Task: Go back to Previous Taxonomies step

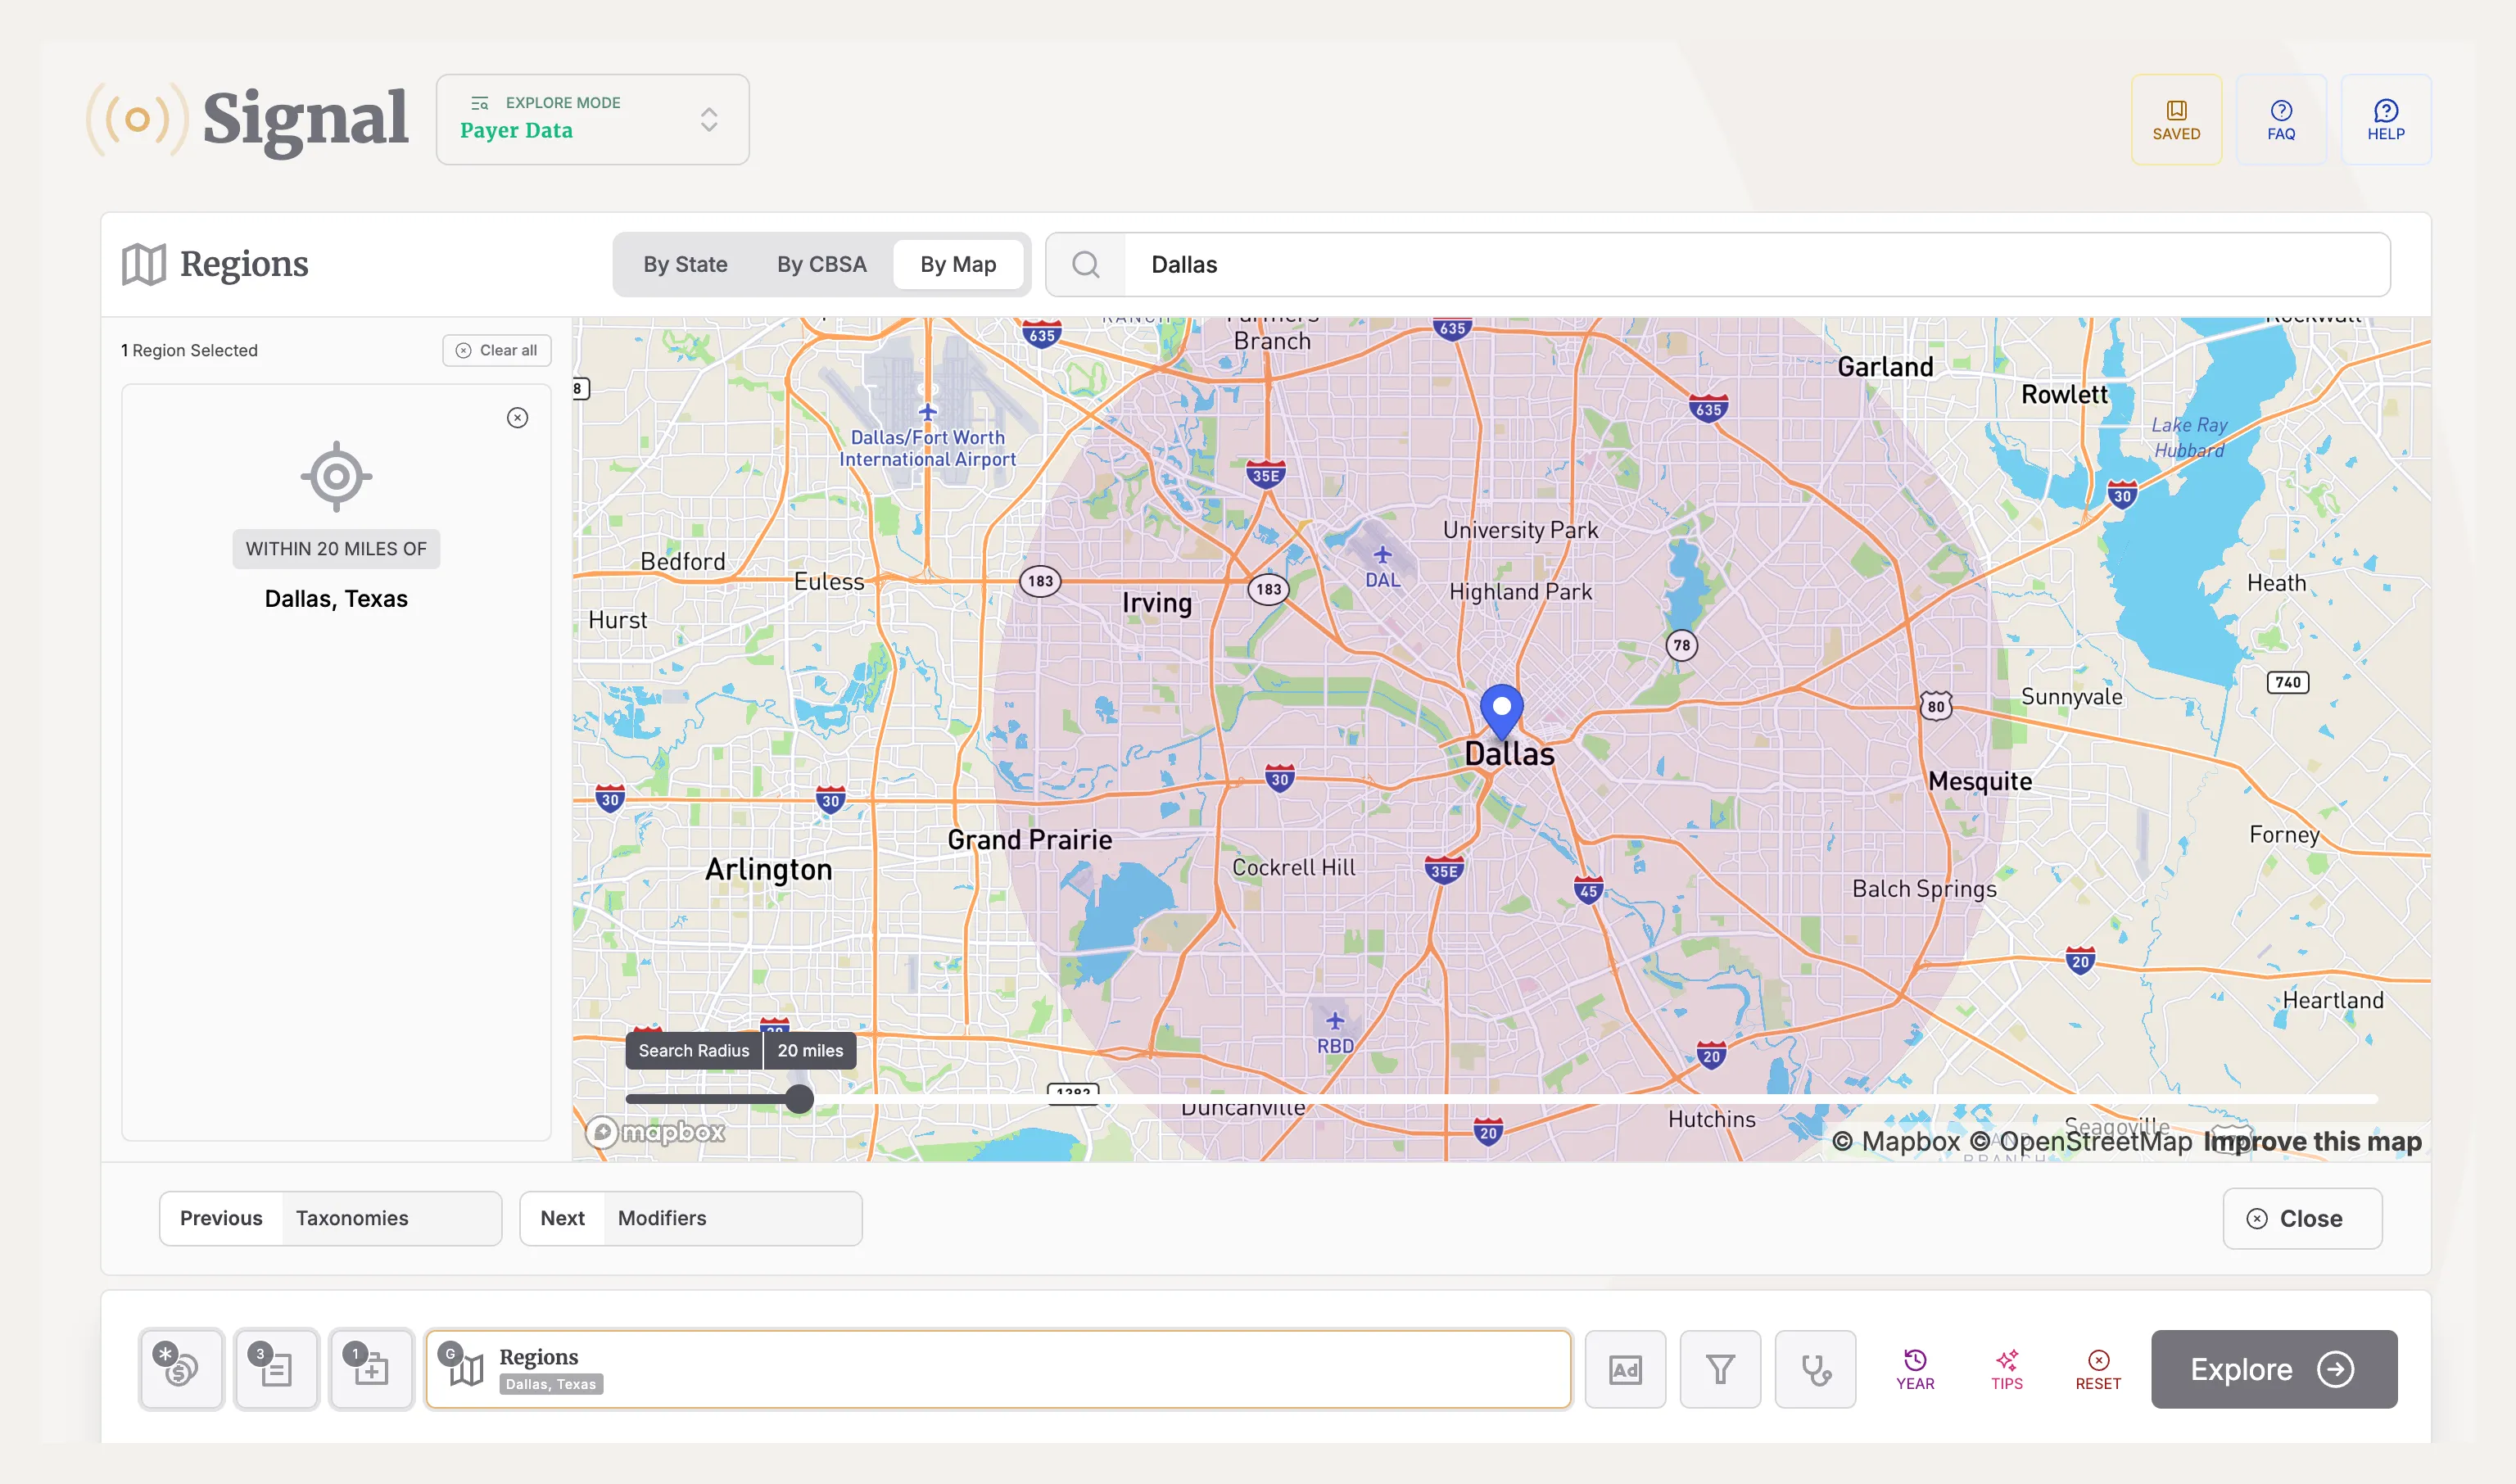Action: (x=330, y=1218)
